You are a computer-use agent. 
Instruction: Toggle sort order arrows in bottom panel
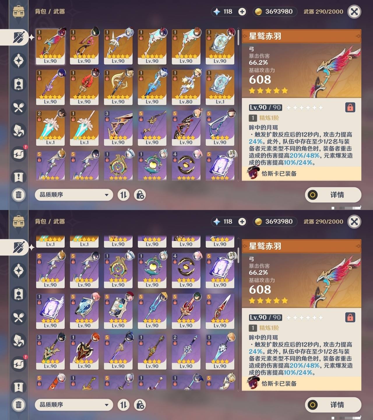tap(124, 405)
